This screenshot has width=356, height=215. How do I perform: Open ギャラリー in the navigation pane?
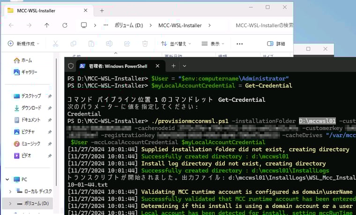pos(25,72)
